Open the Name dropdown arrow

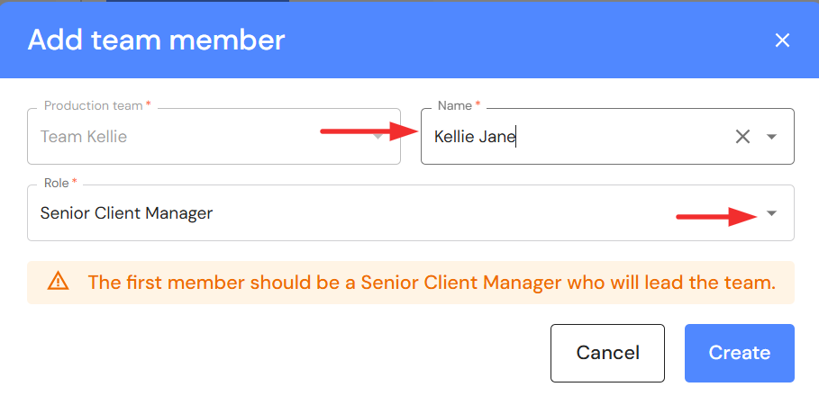click(x=771, y=137)
